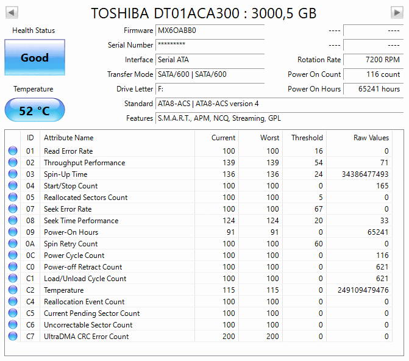Click status orb for UltraDMA CRC Error Count

click(13, 336)
